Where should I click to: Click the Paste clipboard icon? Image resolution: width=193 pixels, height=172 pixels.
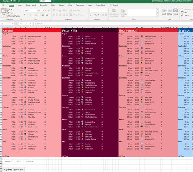[4, 11]
